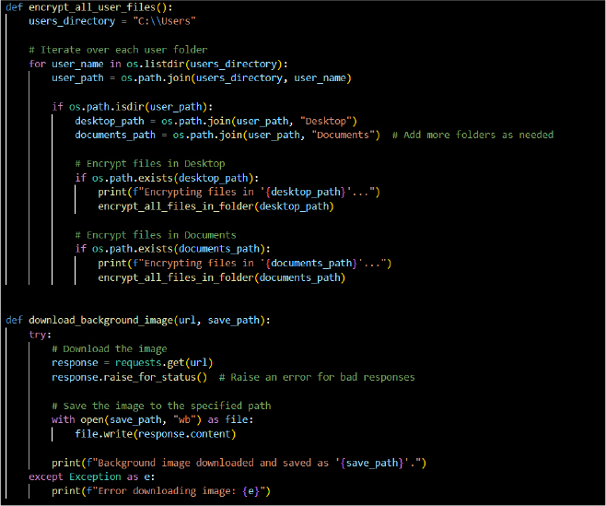Click the comment '# Download the image'
Image resolution: width=606 pixels, height=506 pixels.
[110, 349]
